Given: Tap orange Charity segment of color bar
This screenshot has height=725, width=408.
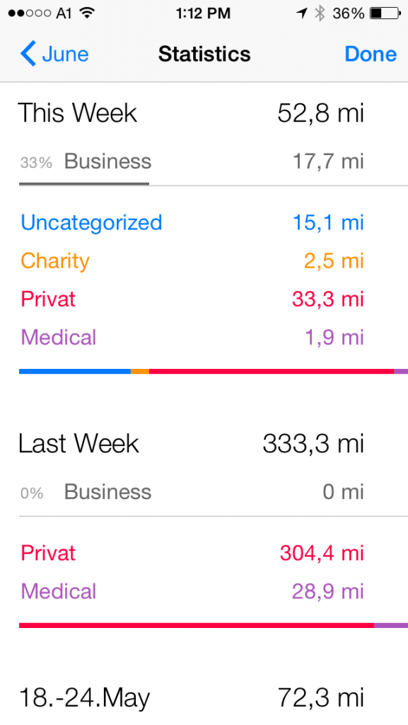Looking at the screenshot, I should click(x=140, y=371).
